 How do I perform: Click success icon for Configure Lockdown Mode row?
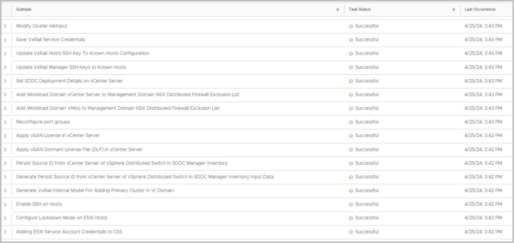tap(351, 218)
